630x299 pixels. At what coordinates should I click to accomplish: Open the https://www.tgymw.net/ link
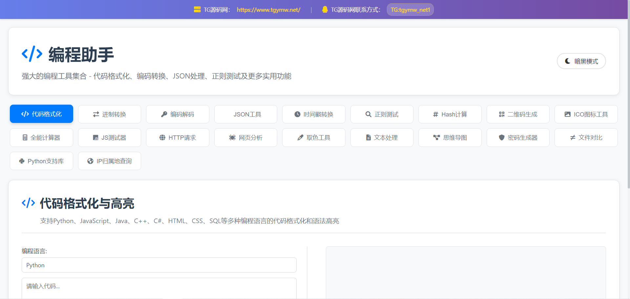point(268,10)
